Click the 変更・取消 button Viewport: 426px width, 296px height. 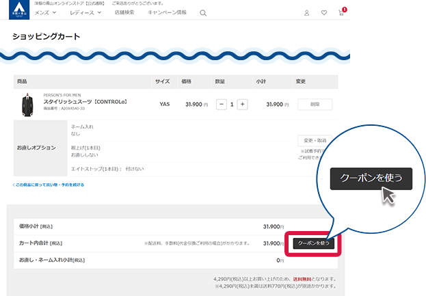coord(316,140)
